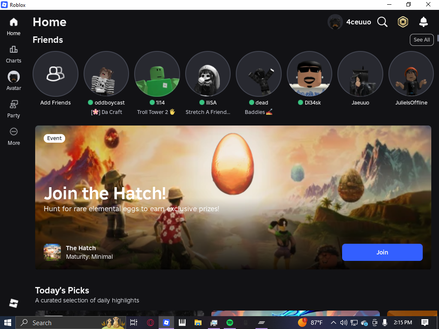
Task: Click 'Hunt for rare elemental eggs' subtitle
Action: coord(131,209)
